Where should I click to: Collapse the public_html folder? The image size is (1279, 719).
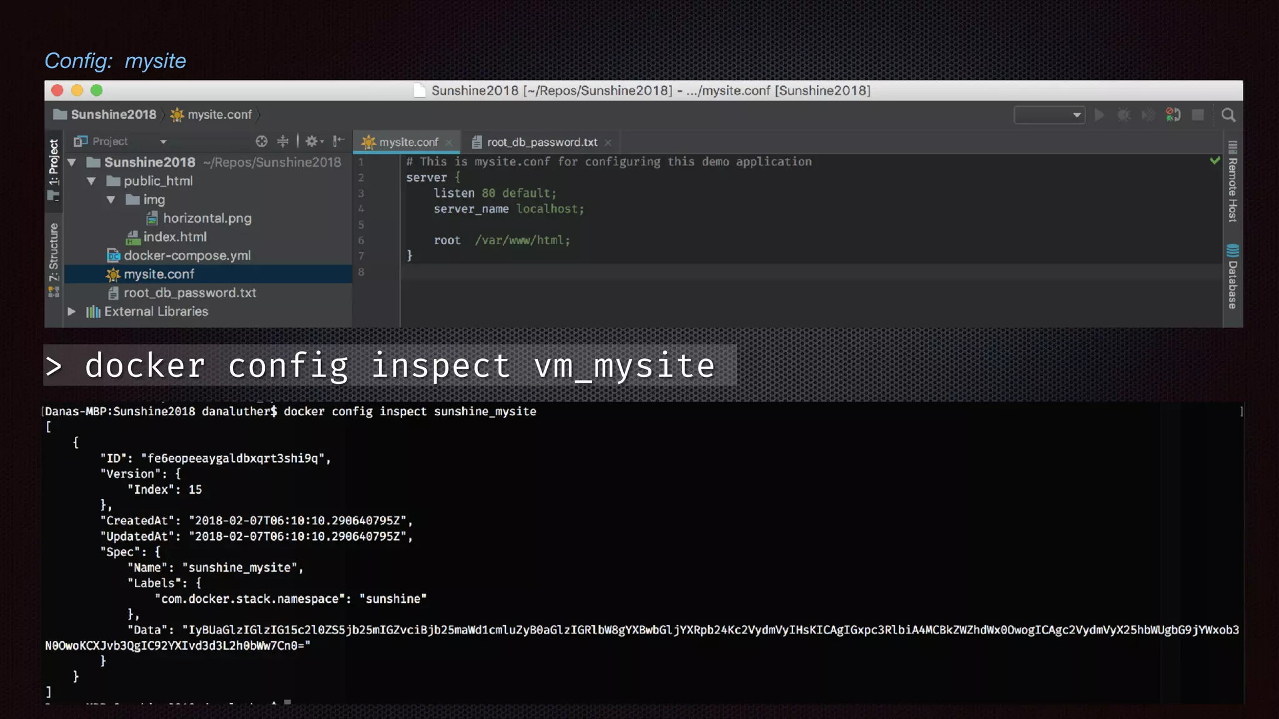coord(91,181)
